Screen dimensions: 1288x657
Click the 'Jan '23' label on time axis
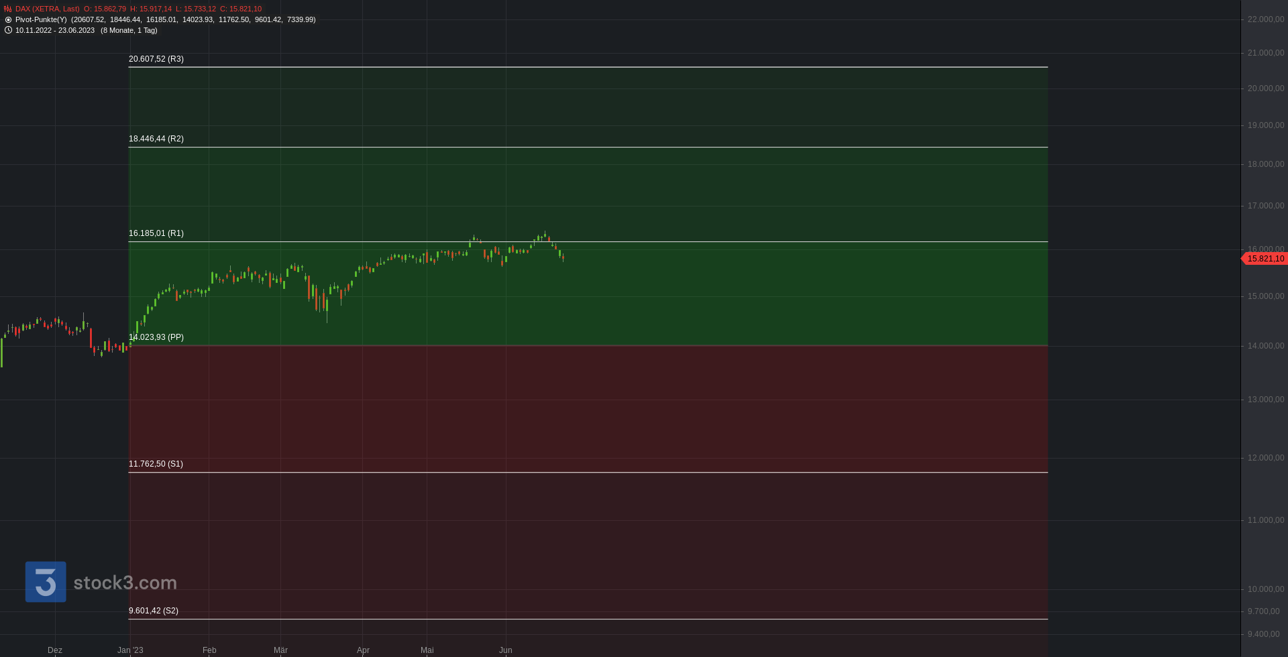(130, 650)
